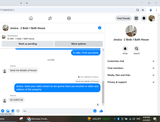The image size is (160, 122).
Task: Open Bluetooth icon in system tray
Action: click(118, 119)
